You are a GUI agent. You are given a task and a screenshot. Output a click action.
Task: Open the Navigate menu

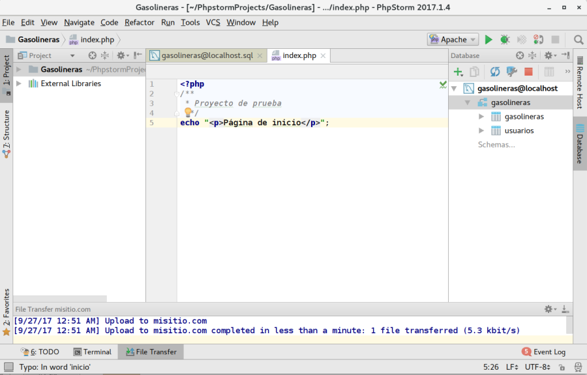79,22
